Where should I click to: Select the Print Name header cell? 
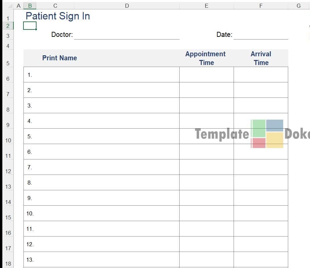click(x=60, y=58)
